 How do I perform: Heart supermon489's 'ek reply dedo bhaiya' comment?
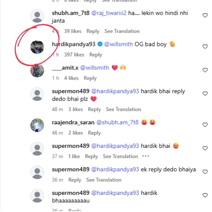pyautogui.click(x=205, y=172)
